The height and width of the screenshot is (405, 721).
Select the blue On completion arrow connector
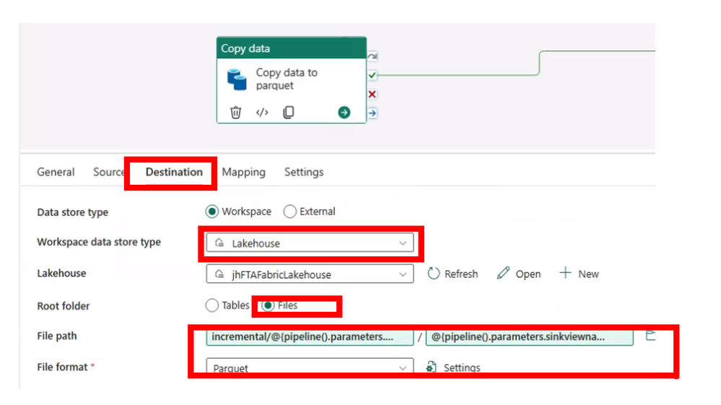click(372, 113)
